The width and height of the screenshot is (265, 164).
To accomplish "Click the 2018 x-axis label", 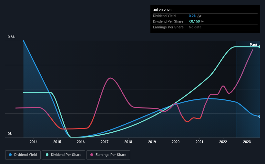I will point(128,142).
